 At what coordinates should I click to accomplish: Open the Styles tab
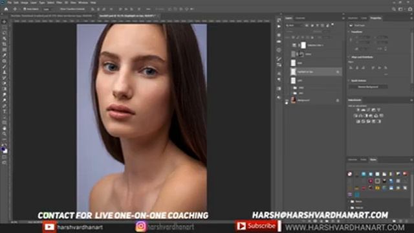click(x=373, y=160)
